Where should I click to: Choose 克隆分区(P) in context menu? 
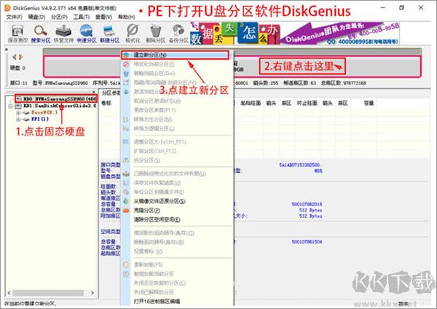pyautogui.click(x=147, y=211)
